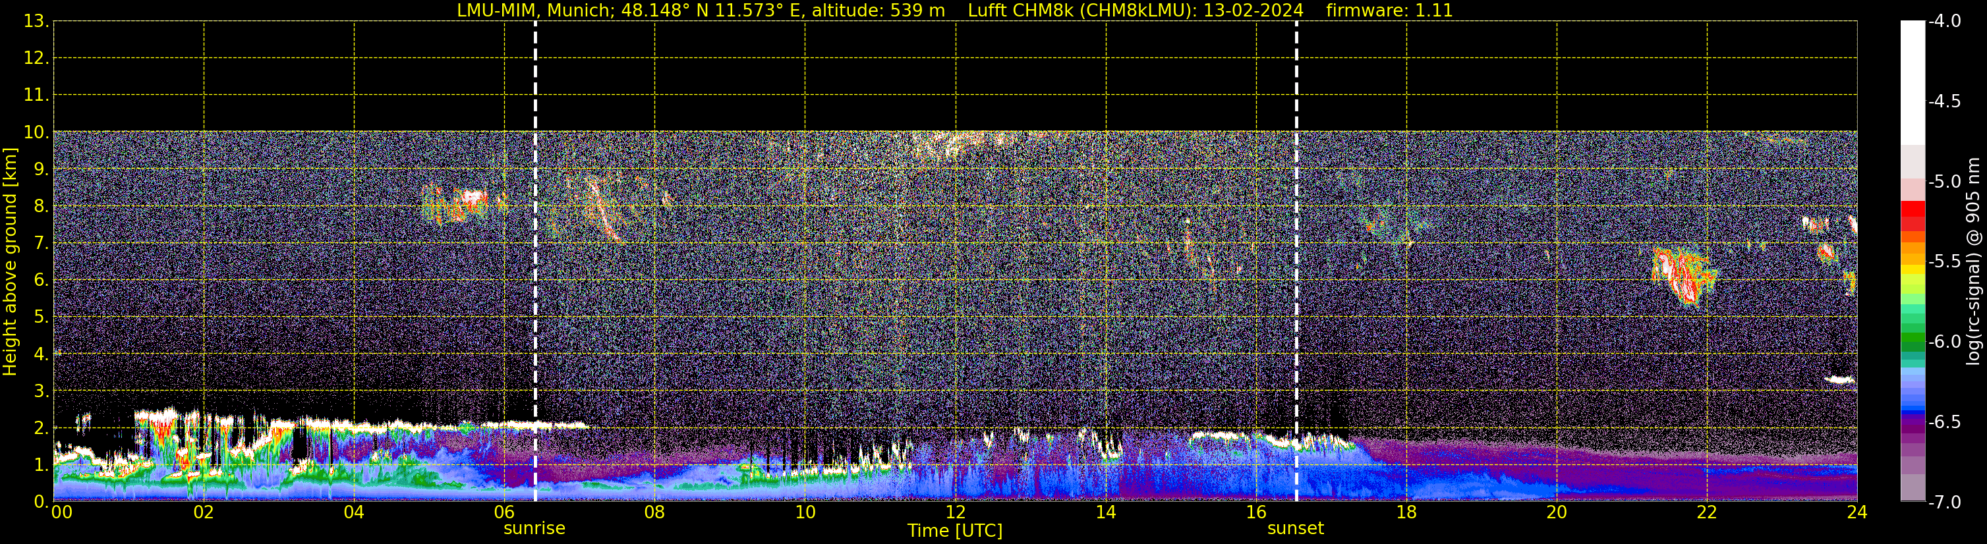Click the 'sunset' label below the time axis
The image size is (1987, 544).
pos(1296,529)
